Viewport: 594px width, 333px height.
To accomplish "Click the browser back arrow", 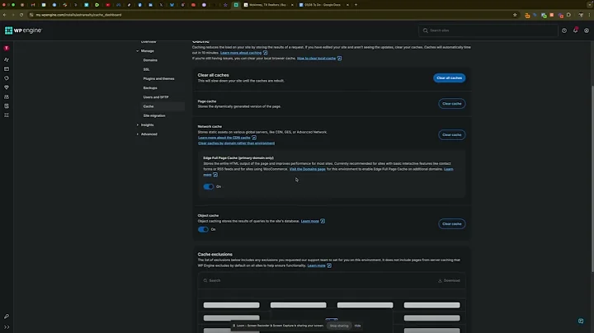I will [5, 15].
